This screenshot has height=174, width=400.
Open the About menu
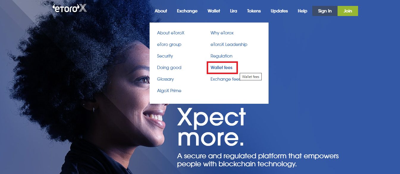[161, 11]
